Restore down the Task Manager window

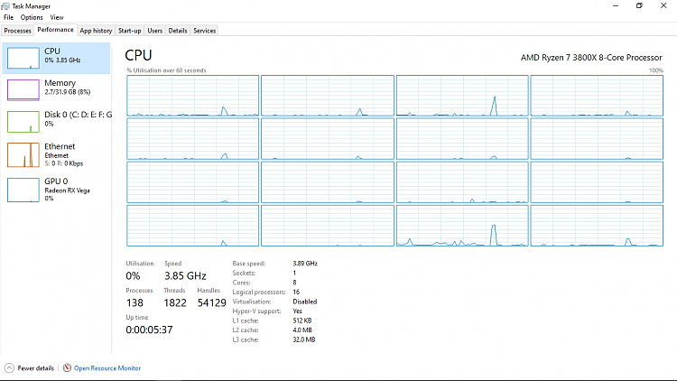(639, 5)
